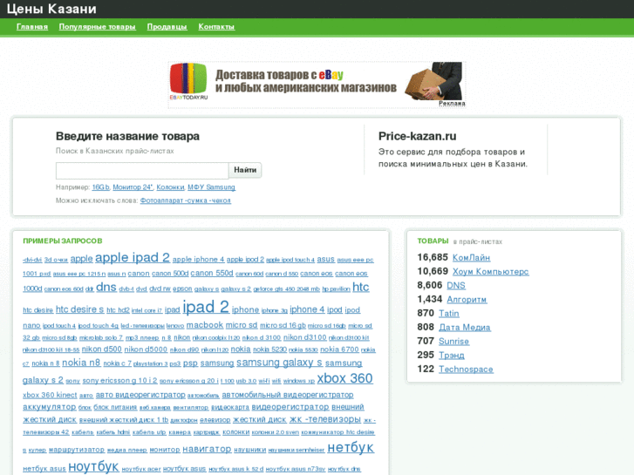Go to the Продавцы page

point(167,27)
